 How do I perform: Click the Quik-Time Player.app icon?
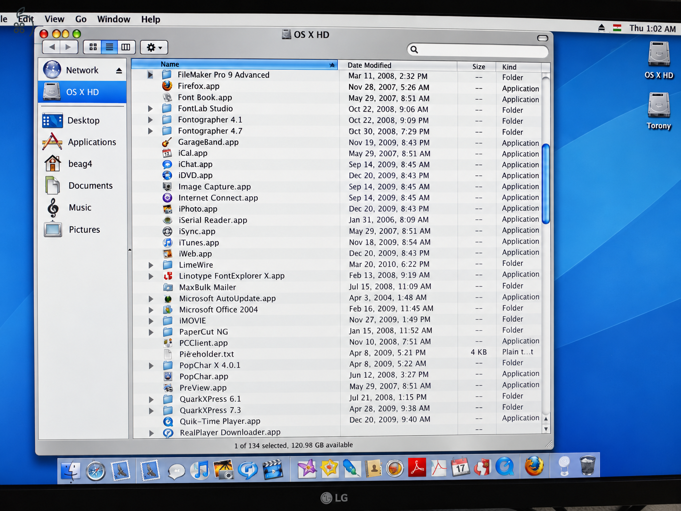pyautogui.click(x=168, y=421)
